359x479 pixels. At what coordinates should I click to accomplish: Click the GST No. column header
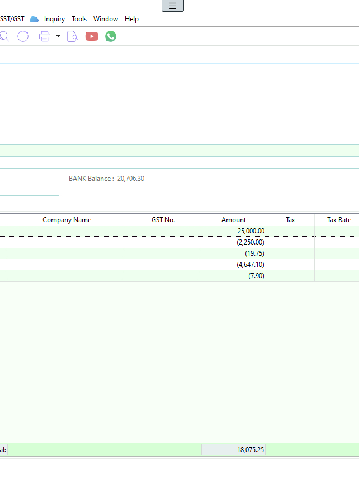pyautogui.click(x=163, y=220)
